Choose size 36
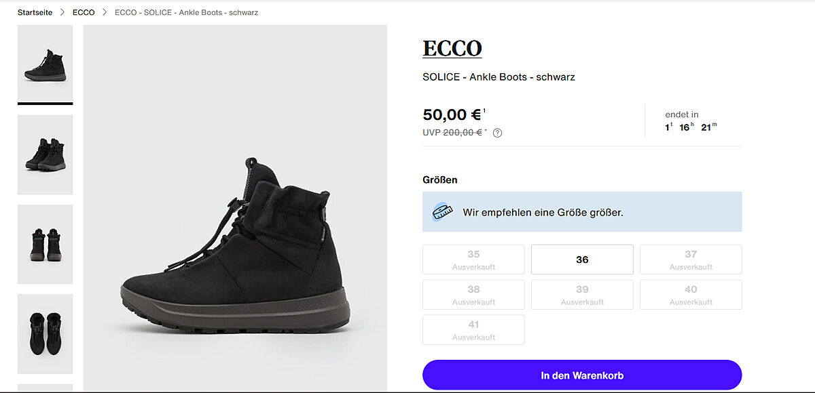 (x=582, y=260)
